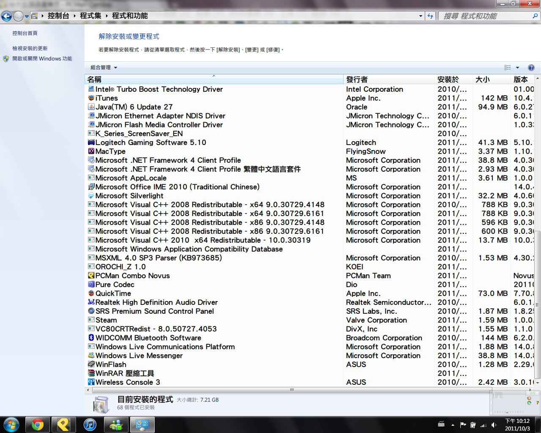Image resolution: width=541 pixels, height=433 pixels.
Task: Click the Microsoft Silverlight icon
Action: [91, 196]
